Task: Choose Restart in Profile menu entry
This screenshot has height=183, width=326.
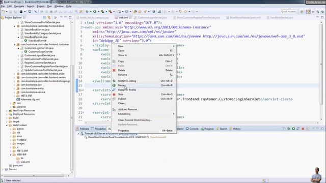Action: tap(144, 90)
